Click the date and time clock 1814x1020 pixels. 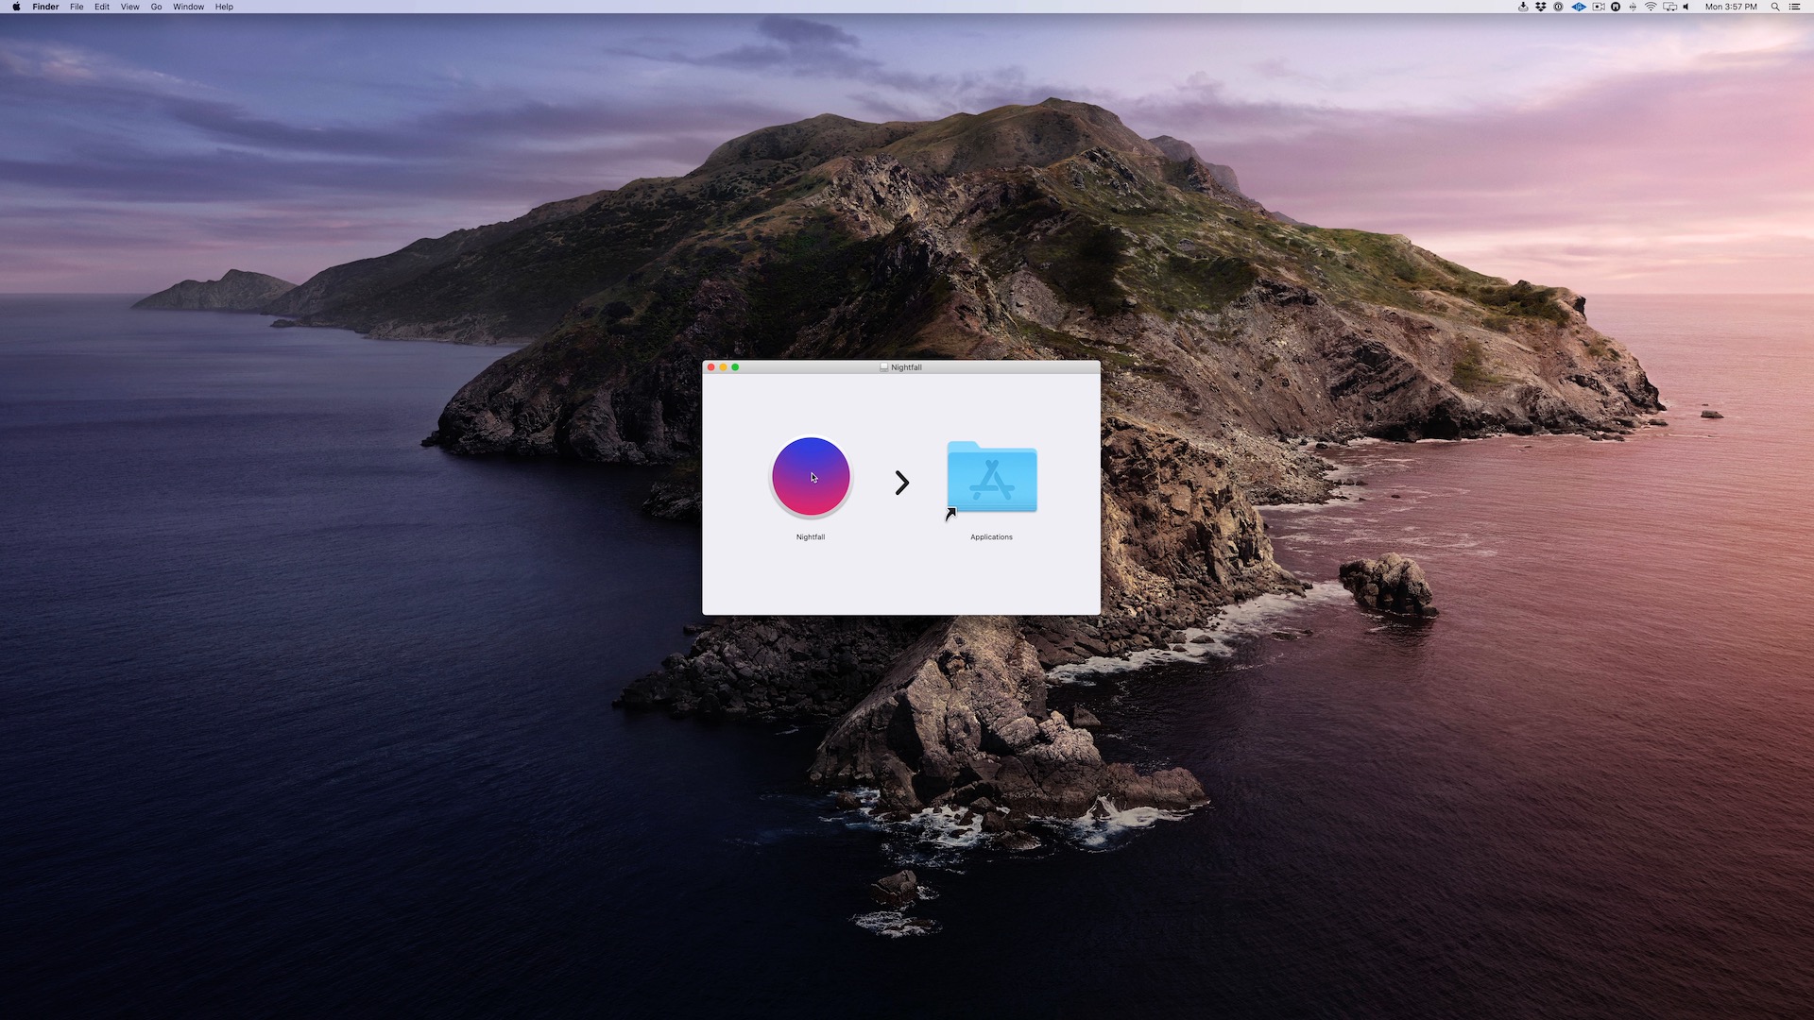(1731, 7)
